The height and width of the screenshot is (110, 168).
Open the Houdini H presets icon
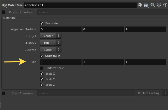coord(146,5)
